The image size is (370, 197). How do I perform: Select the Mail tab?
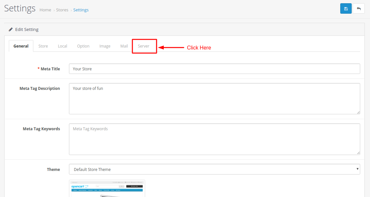tap(124, 46)
